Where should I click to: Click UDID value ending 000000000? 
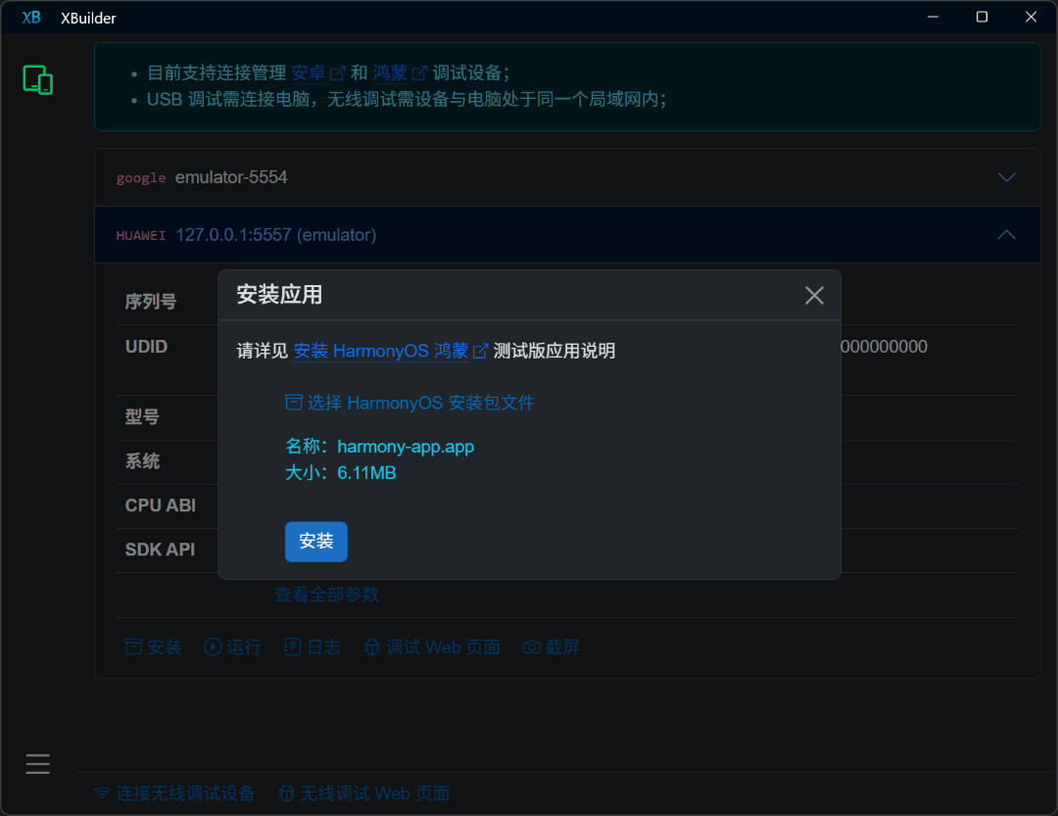884,347
